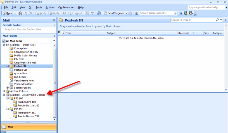Sort by the From column header
The width and height of the screenshot is (228, 133).
pyautogui.click(x=85, y=33)
